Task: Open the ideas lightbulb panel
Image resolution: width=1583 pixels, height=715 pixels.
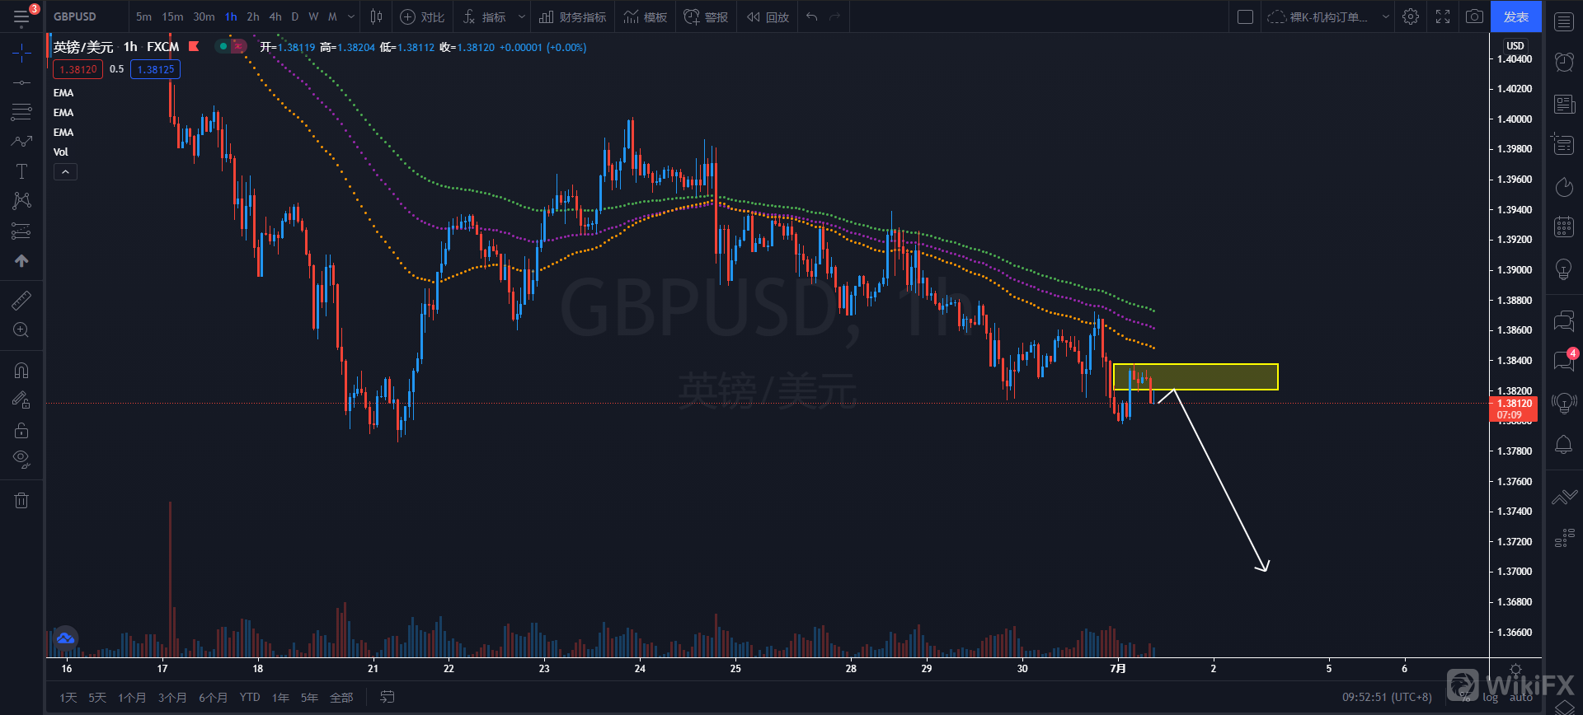Action: (x=1564, y=269)
